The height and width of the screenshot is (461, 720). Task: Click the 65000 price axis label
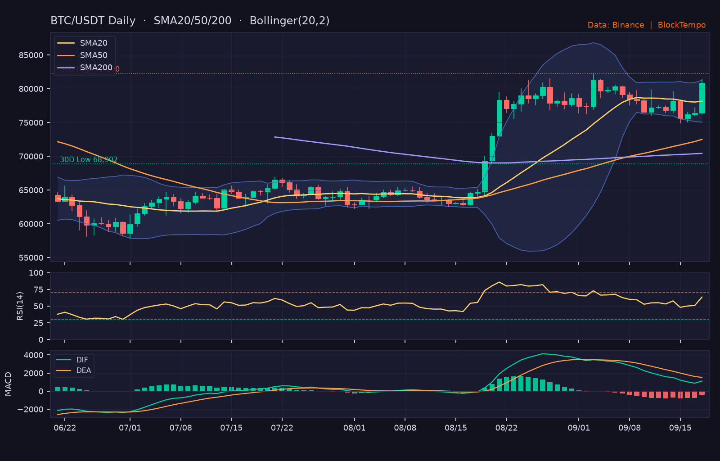click(x=31, y=190)
